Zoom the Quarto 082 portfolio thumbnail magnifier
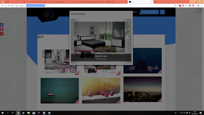The height and width of the screenshot is (115, 204). coord(77,74)
